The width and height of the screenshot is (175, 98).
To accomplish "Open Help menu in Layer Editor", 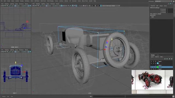I will point(161,57).
